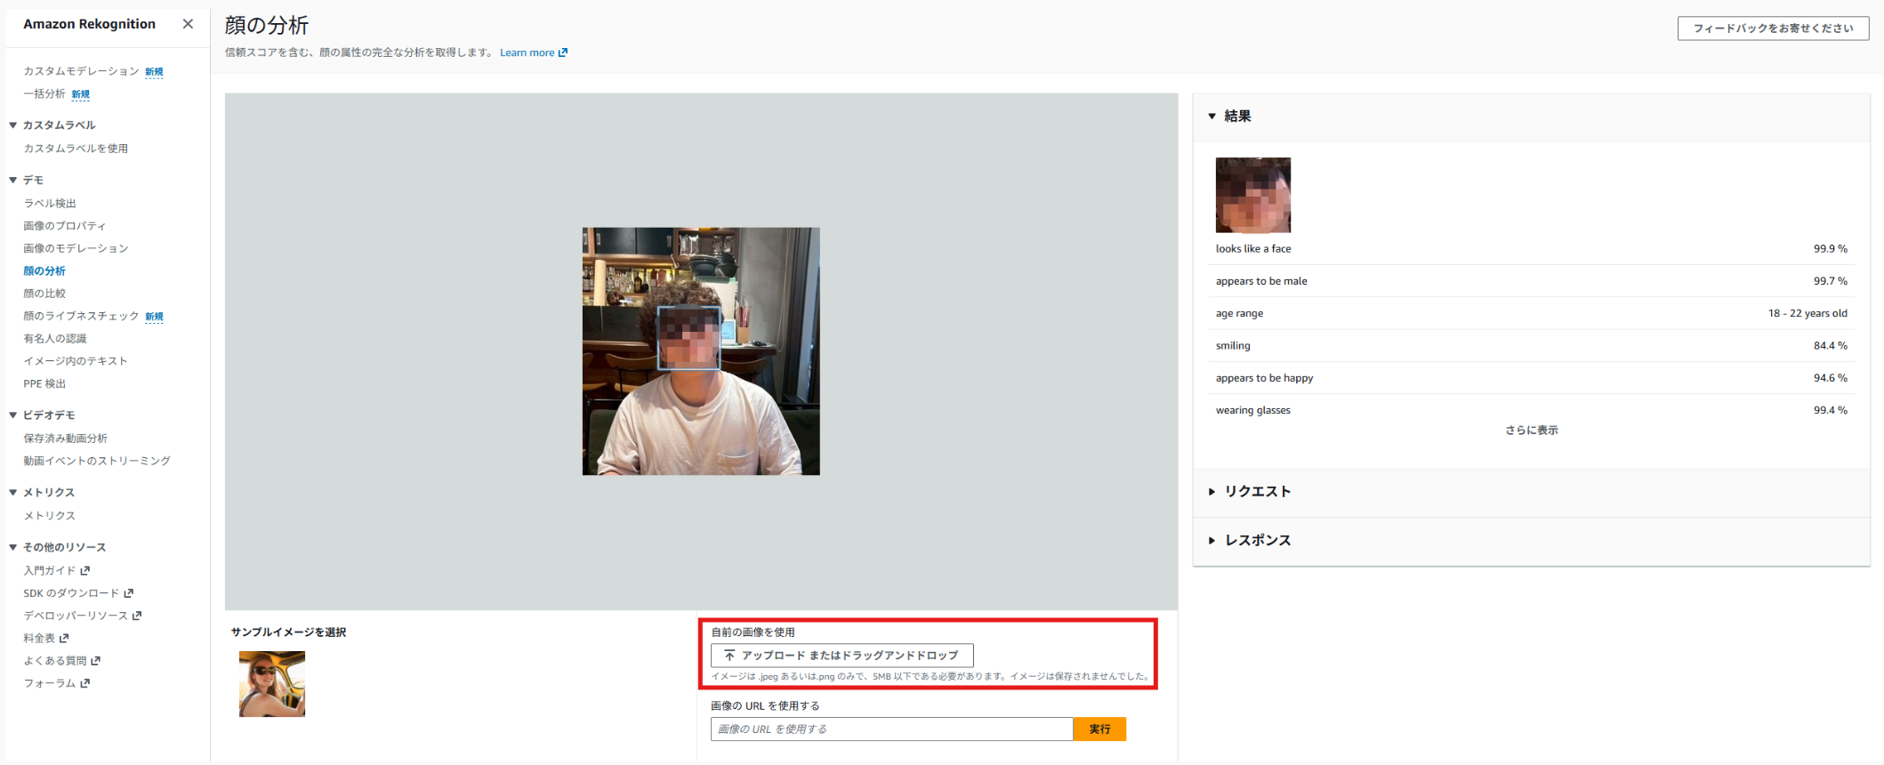Collapse the カスタムラベル section
The height and width of the screenshot is (765, 1884).
coord(13,125)
